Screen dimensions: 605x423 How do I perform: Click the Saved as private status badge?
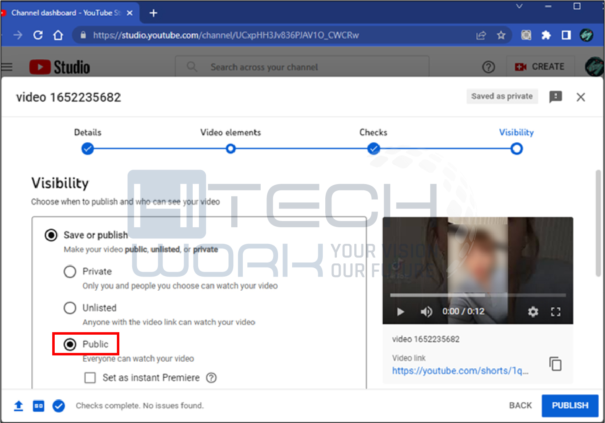tap(502, 96)
